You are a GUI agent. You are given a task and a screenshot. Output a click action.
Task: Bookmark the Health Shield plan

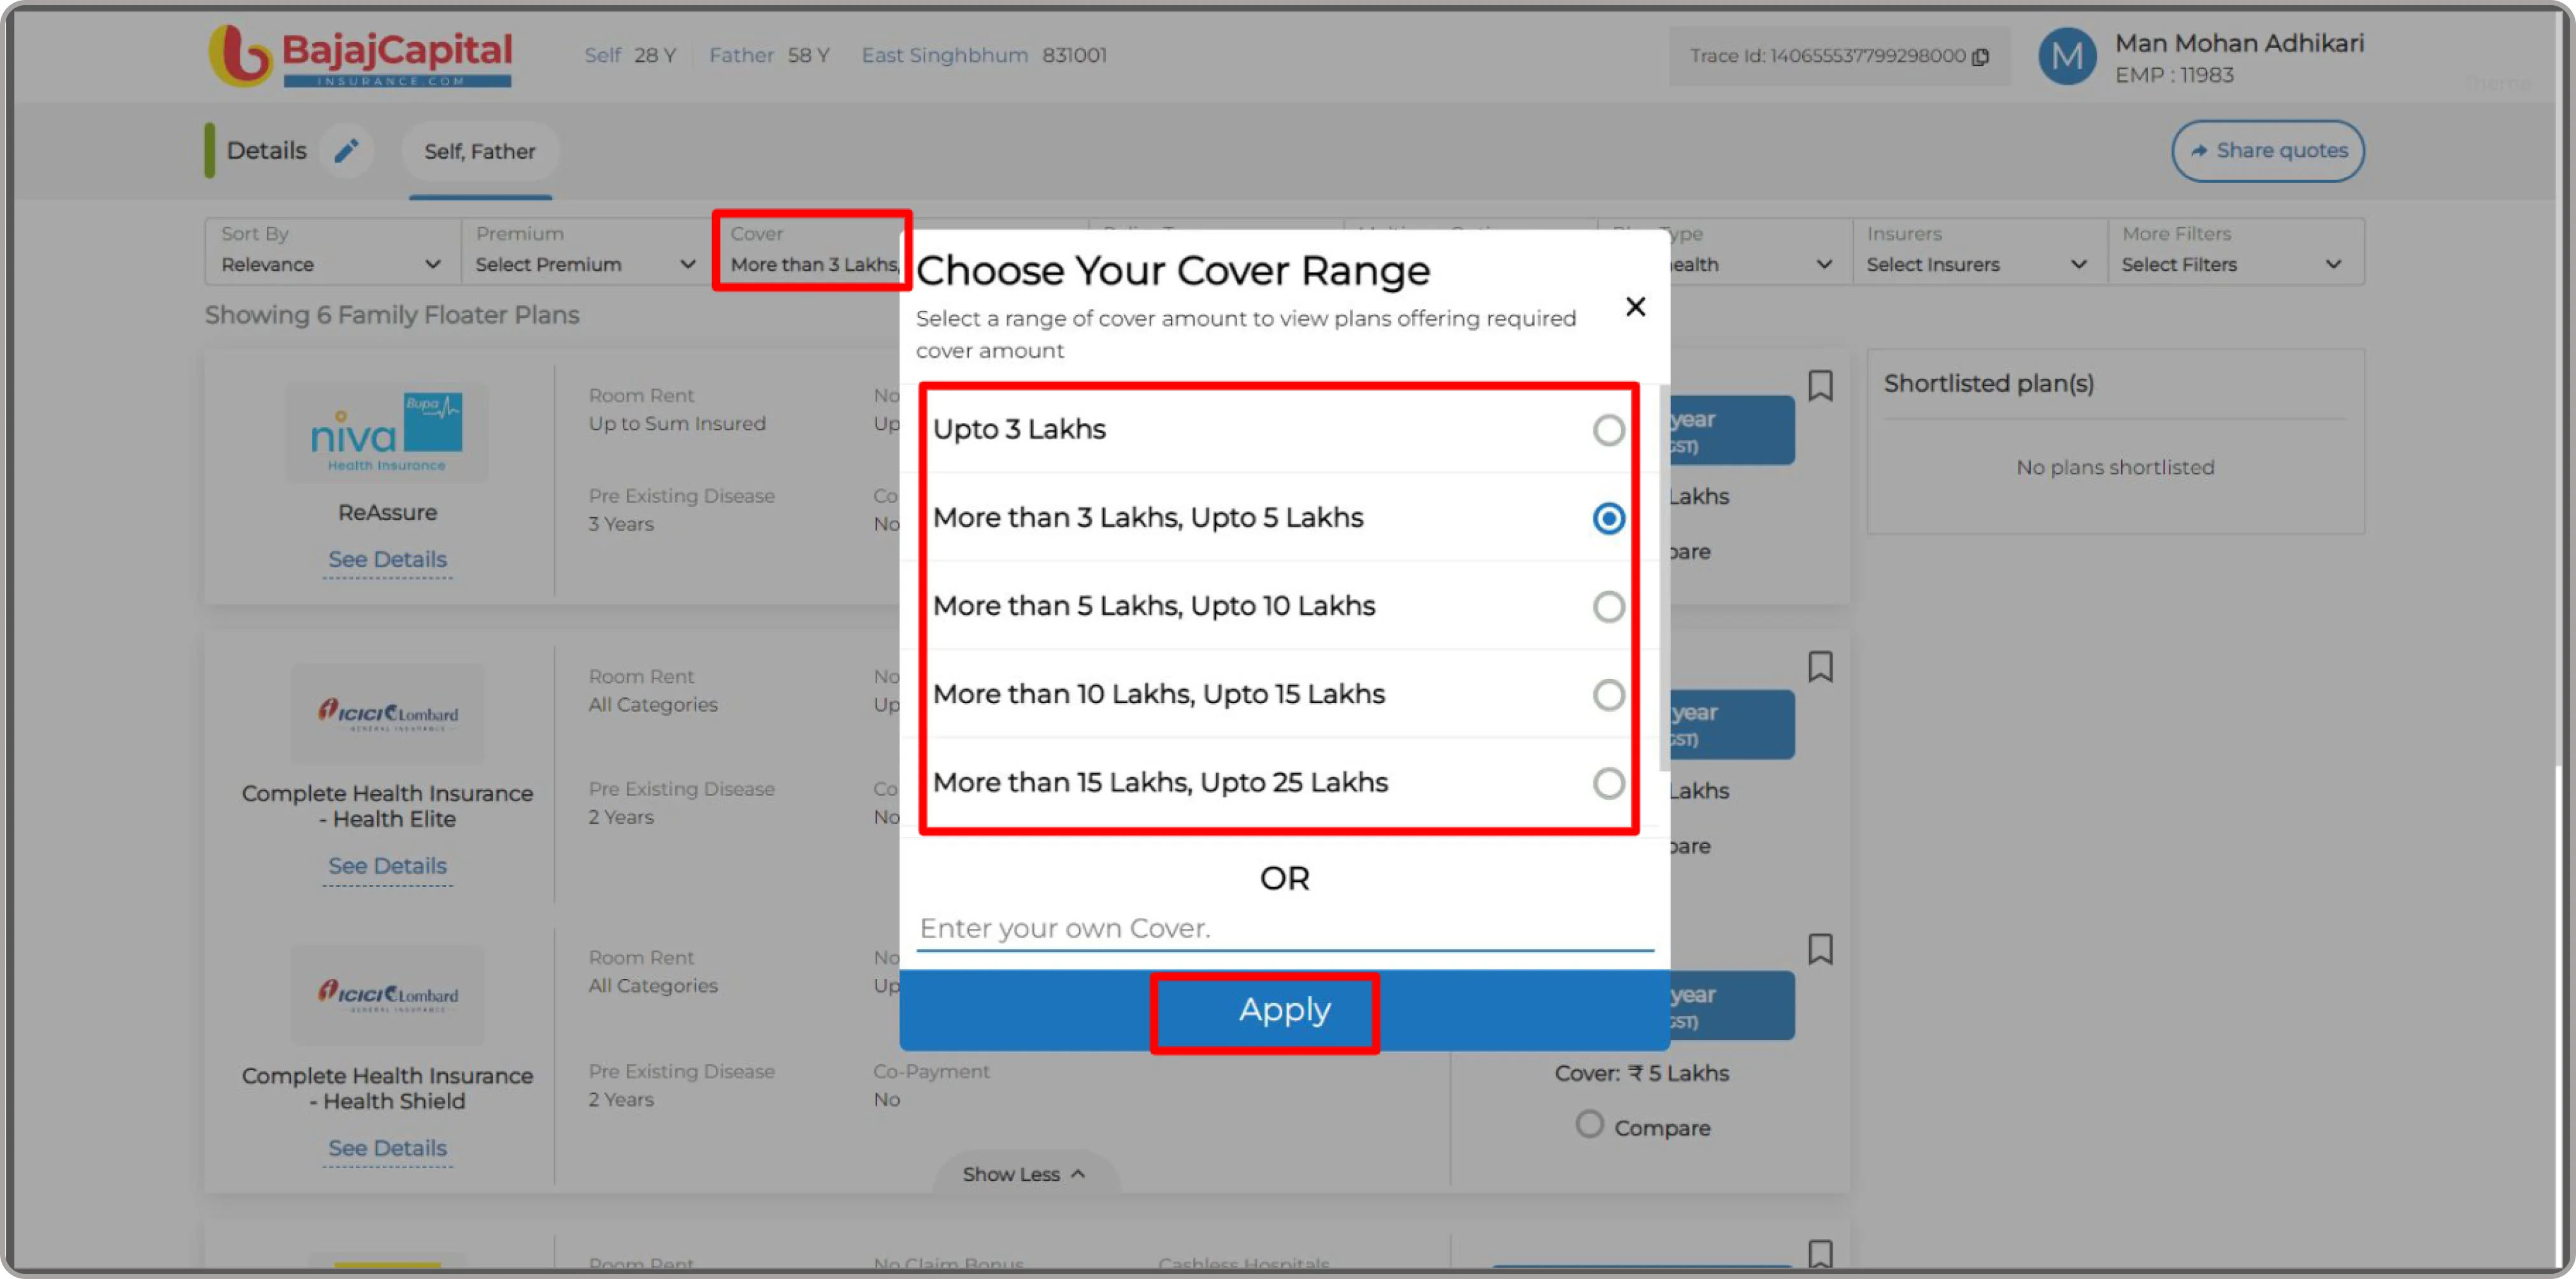(1820, 949)
